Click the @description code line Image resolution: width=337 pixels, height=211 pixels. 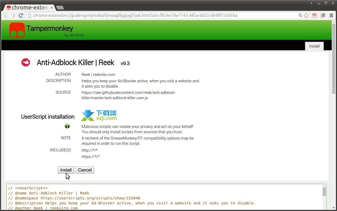click(x=132, y=203)
